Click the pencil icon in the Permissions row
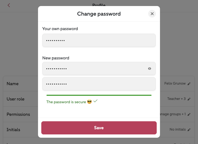This screenshot has height=144, width=198. [x=189, y=114]
